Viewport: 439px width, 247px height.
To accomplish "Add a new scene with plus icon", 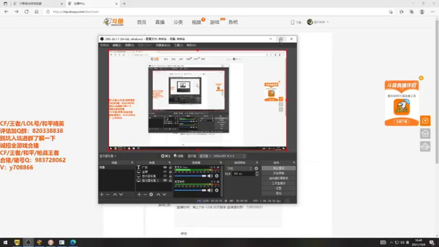I will [x=102, y=194].
